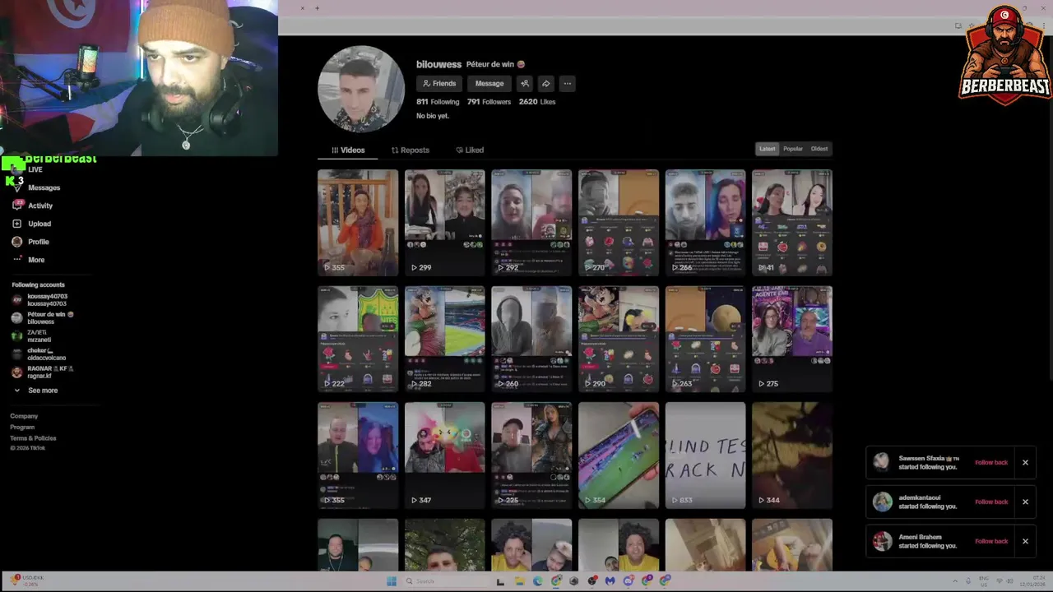Viewport: 1053px width, 592px height.
Task: Click the taskbar Search box
Action: 444,581
